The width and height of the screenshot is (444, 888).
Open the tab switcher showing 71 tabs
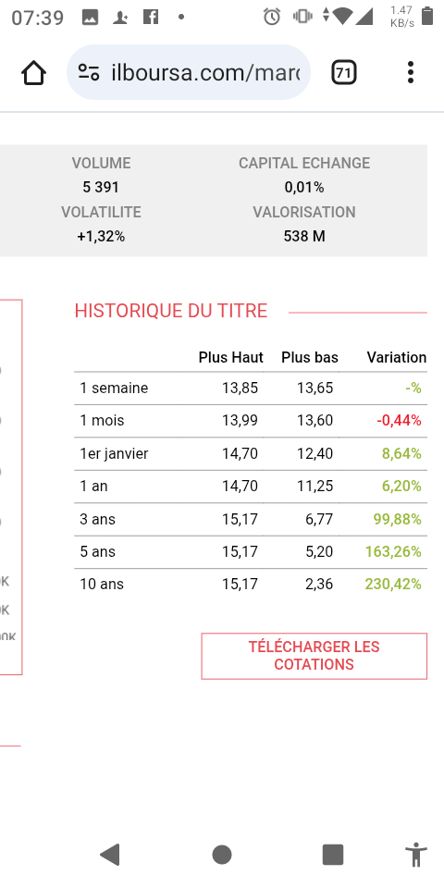click(343, 72)
